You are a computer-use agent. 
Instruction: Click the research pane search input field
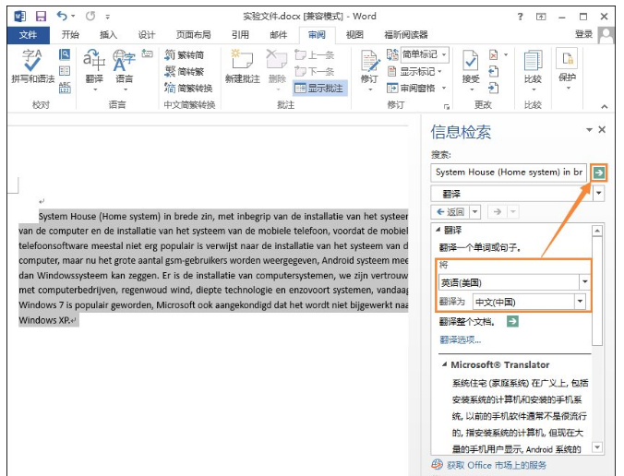pos(509,172)
